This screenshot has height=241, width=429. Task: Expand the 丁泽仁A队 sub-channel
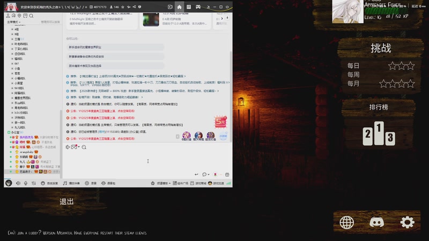21,49
